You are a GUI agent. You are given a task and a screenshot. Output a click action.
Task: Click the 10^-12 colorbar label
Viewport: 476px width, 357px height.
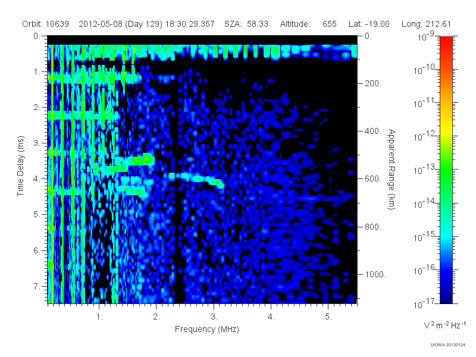424,136
